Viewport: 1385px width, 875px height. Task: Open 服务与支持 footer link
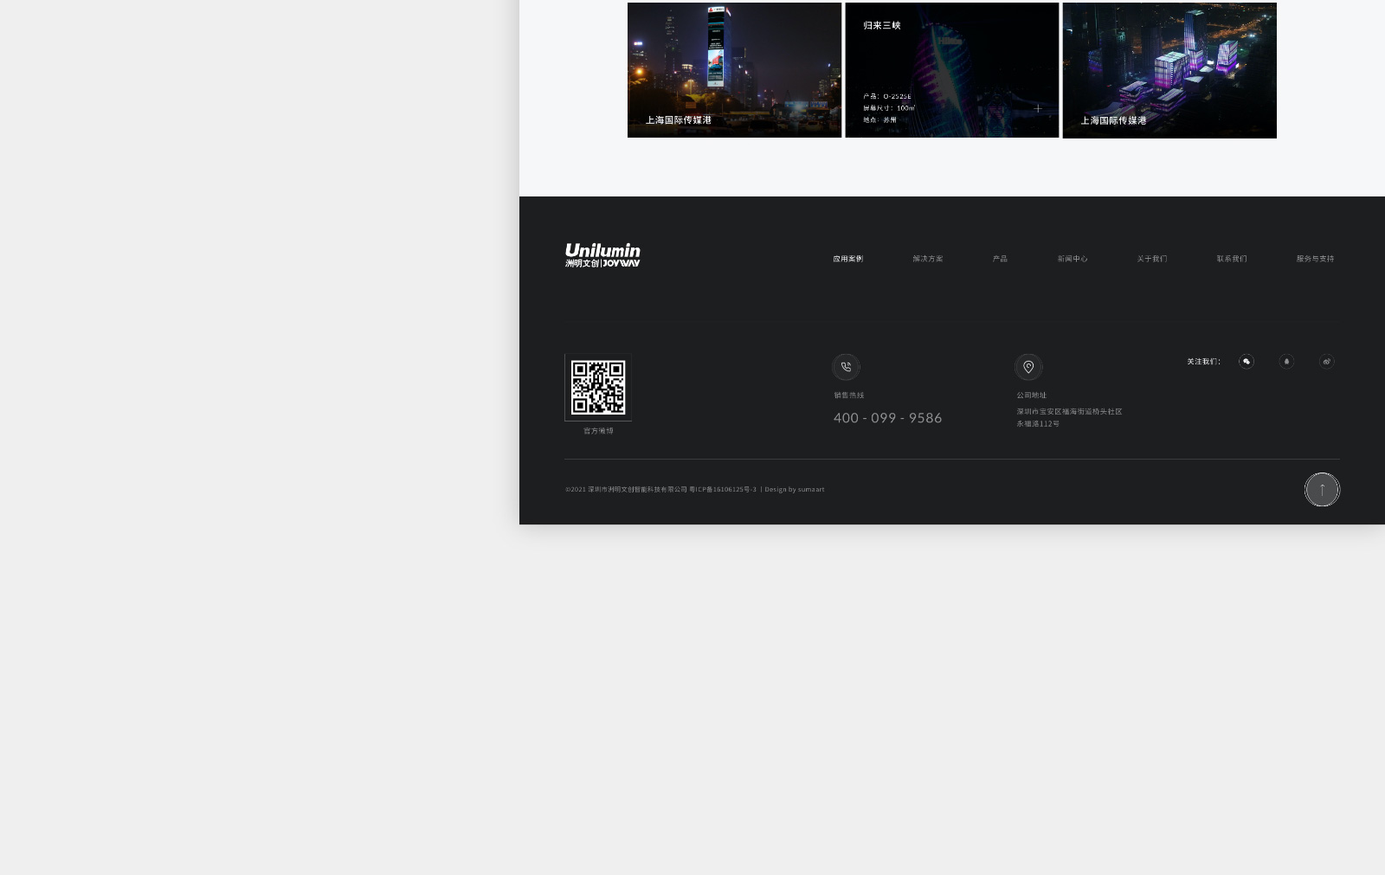[1314, 259]
